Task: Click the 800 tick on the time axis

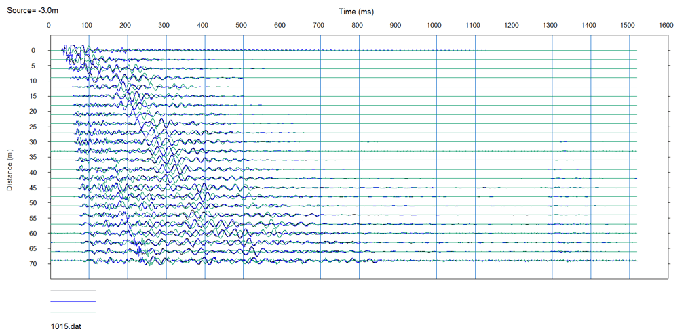Action: point(357,25)
